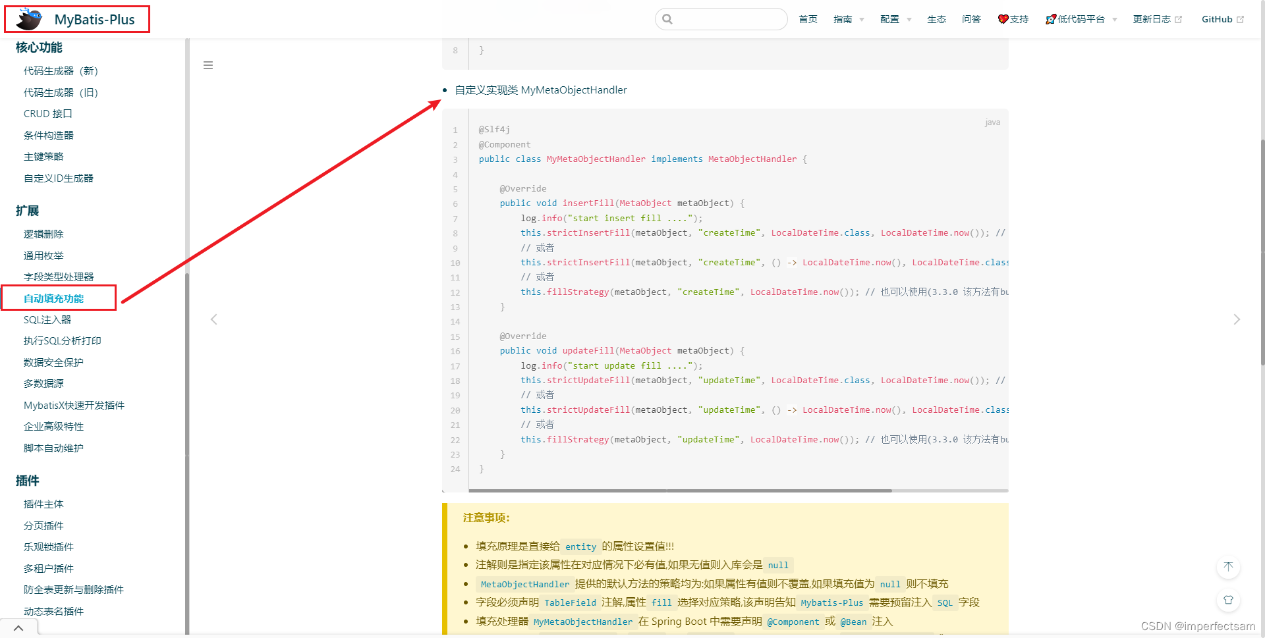Open 条件构造器 sidebar entry
Viewport: 1265px width, 638px height.
(x=49, y=136)
